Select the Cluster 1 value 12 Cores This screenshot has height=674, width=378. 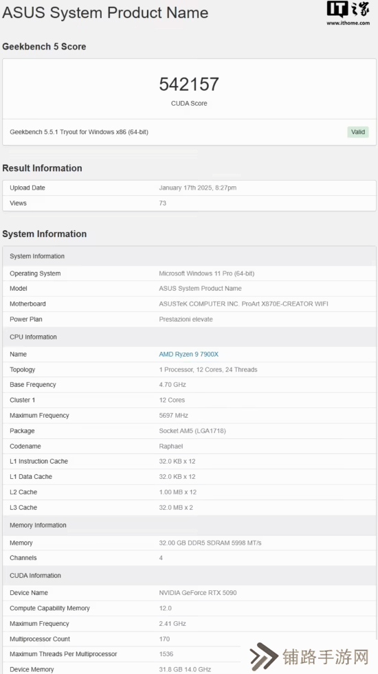[x=172, y=400]
